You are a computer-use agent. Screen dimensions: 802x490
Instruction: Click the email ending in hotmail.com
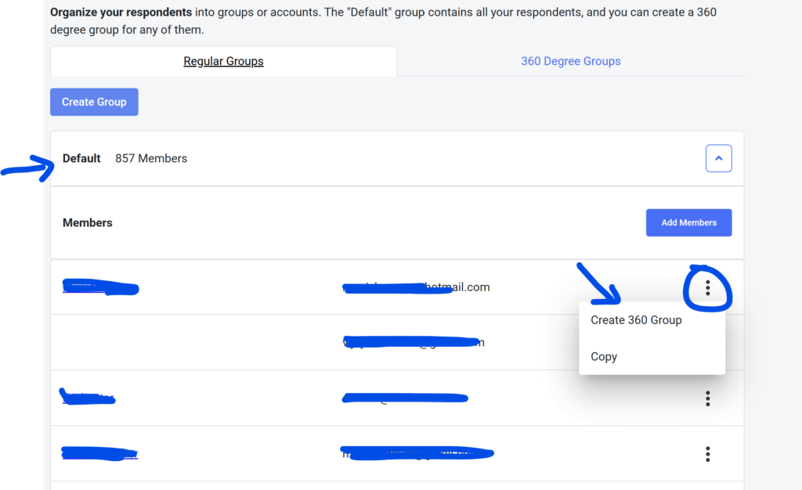coord(417,287)
